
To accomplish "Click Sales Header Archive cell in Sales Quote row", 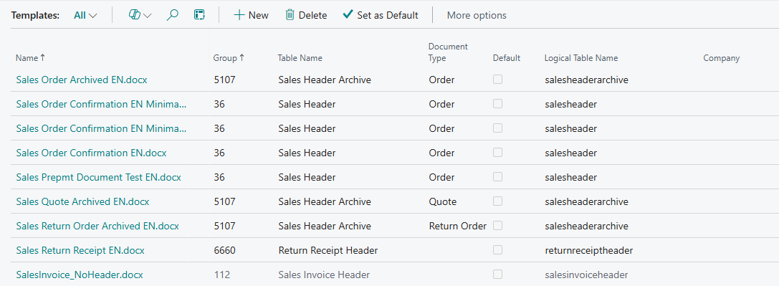I will click(x=325, y=201).
